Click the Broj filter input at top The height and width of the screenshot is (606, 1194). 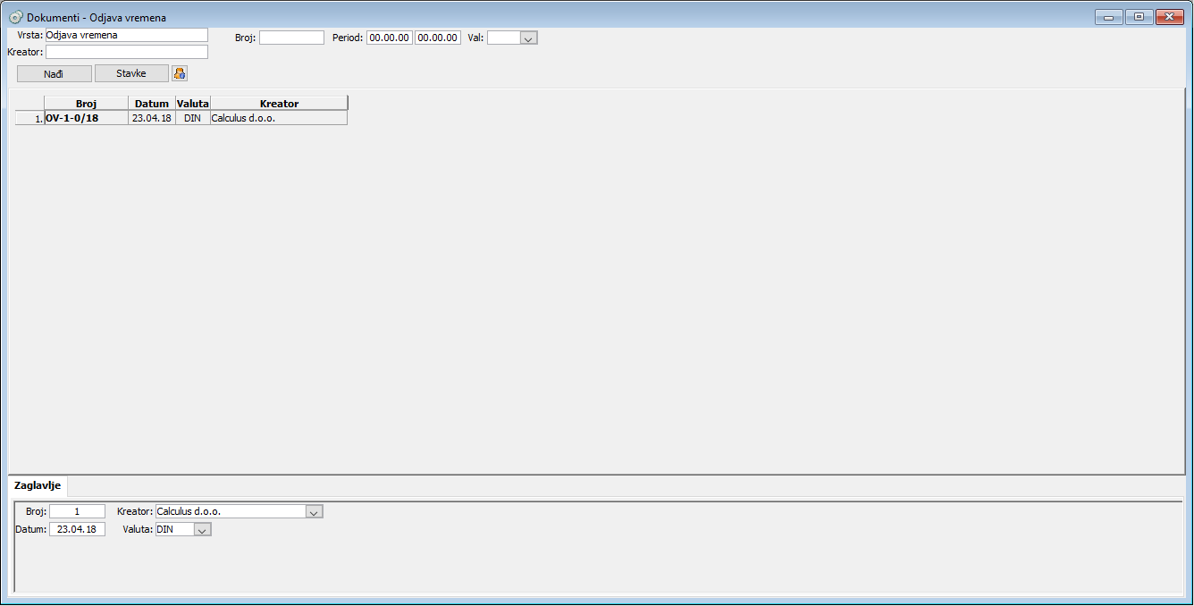[291, 38]
